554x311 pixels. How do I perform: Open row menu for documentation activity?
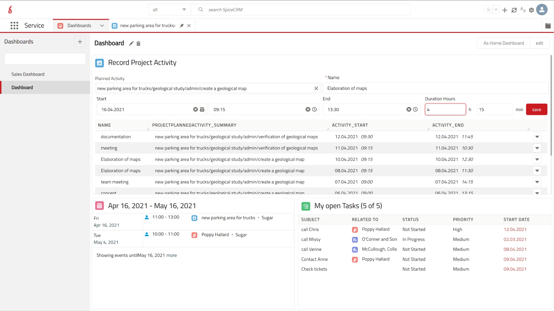point(537,137)
